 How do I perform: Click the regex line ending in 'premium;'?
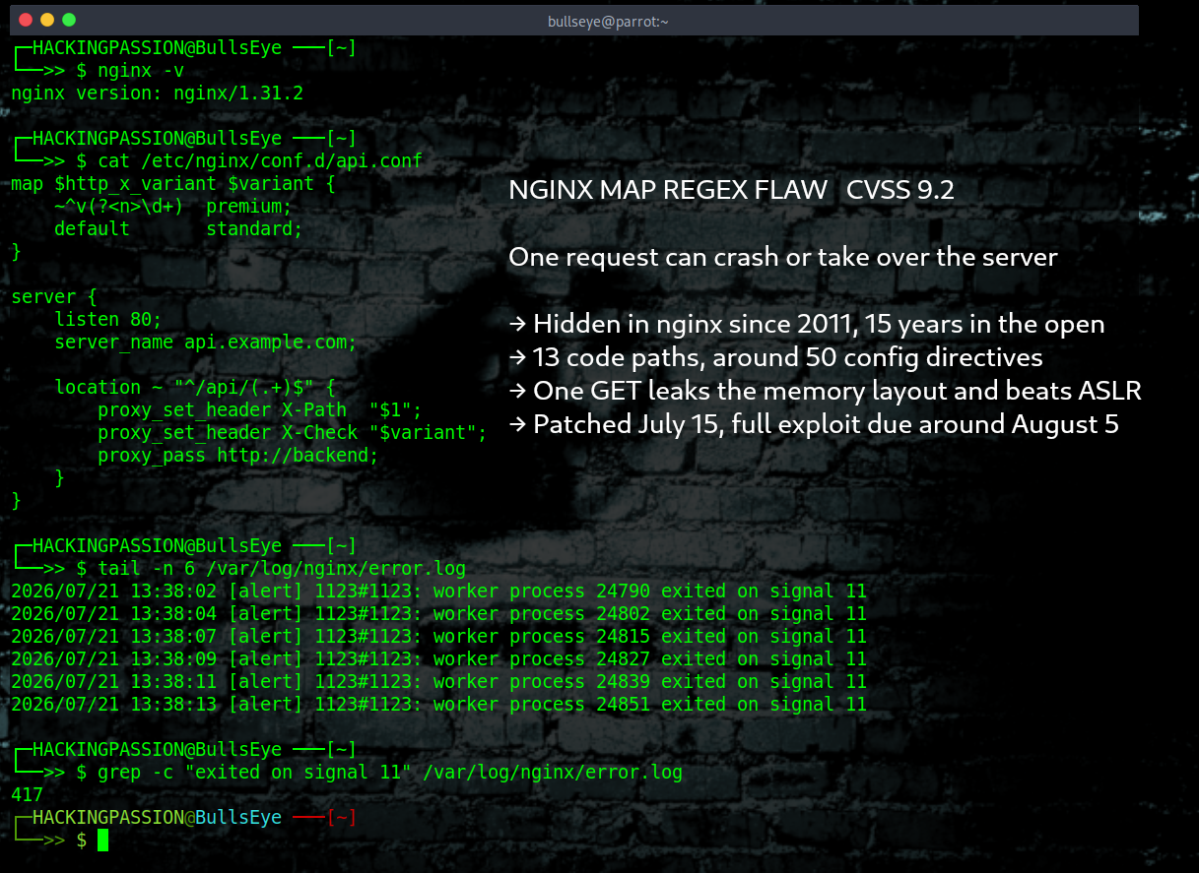173,207
